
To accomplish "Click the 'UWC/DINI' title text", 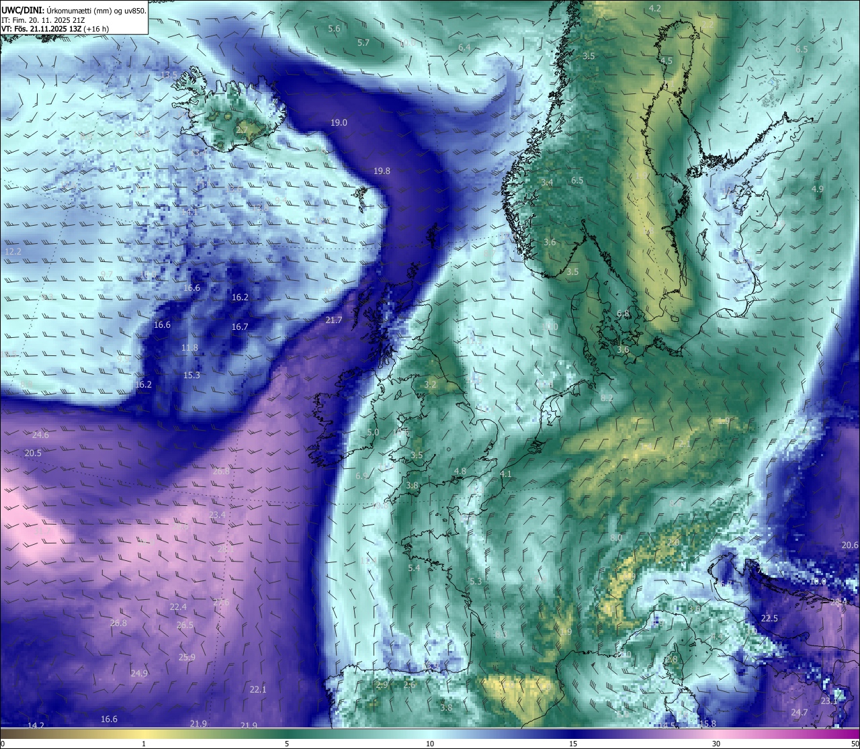I will [23, 11].
